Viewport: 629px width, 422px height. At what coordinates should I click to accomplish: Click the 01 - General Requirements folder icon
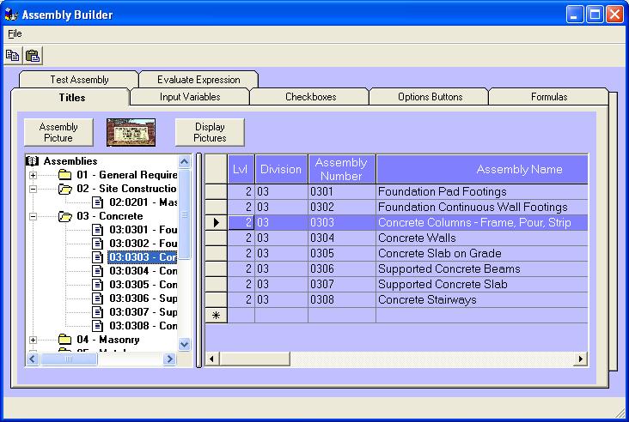[x=65, y=175]
